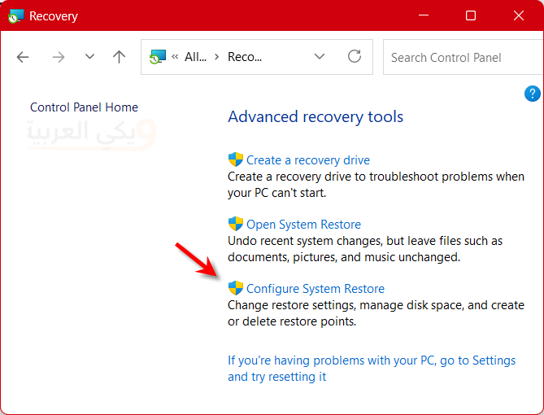Select the 'Reco...' breadcrumb segment
Image resolution: width=544 pixels, height=415 pixels.
245,57
